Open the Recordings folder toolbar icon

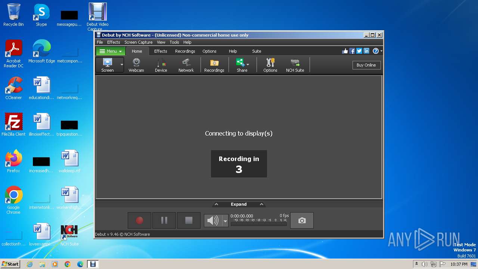tap(214, 65)
